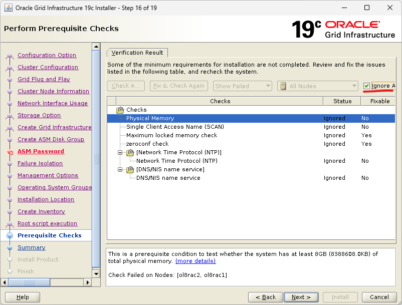This screenshot has width=402, height=305.
Task: Click the Checks root folder icon
Action: coord(120,110)
